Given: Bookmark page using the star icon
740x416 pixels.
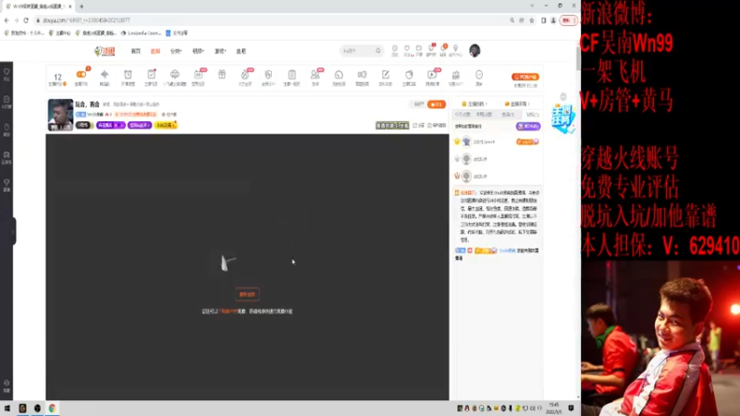Looking at the screenshot, I should (531, 20).
